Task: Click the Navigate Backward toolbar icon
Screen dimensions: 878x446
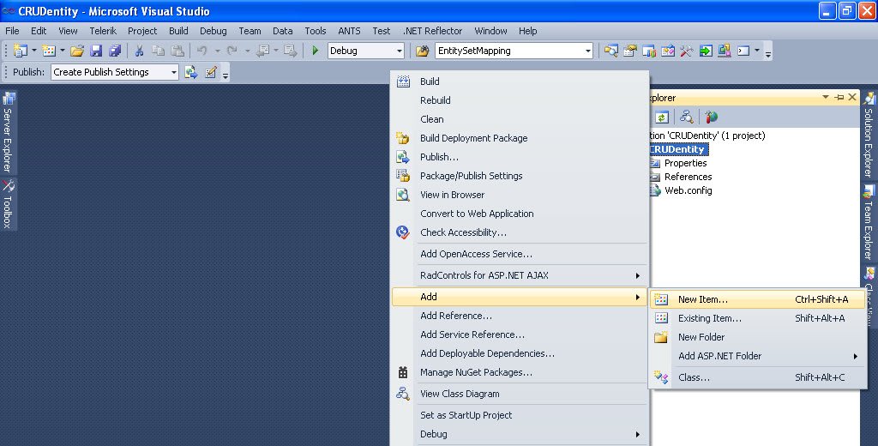Action: pyautogui.click(x=262, y=51)
